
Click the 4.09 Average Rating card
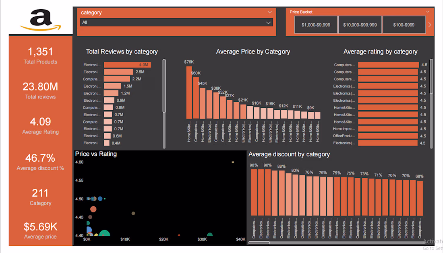(40, 126)
